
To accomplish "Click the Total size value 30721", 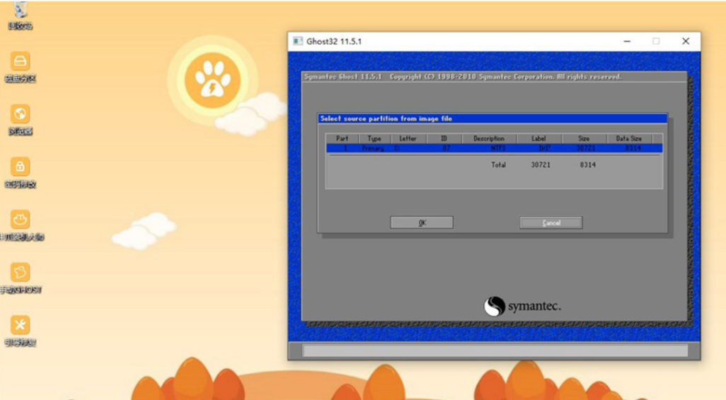I will [x=541, y=165].
